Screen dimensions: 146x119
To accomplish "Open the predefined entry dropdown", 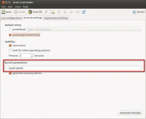I will (x=84, y=29).
